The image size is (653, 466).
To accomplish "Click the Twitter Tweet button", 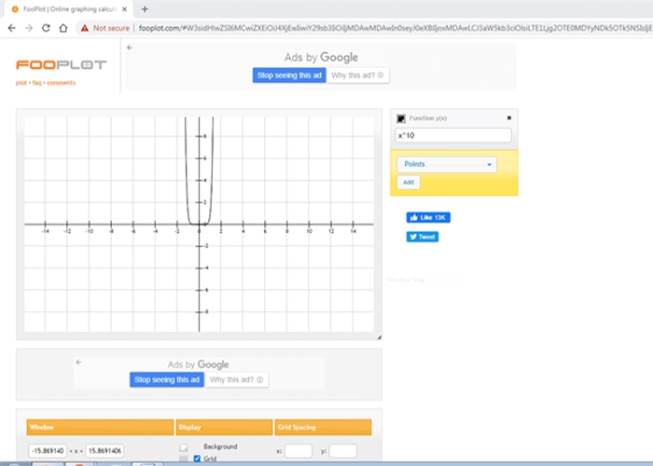I will (x=423, y=237).
